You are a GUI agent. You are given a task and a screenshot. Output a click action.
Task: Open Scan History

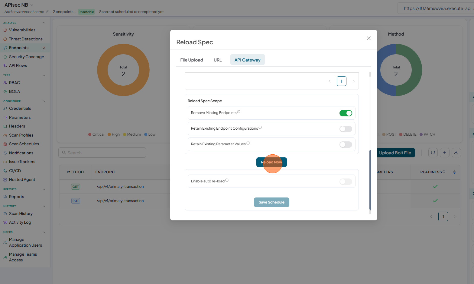coord(21,214)
